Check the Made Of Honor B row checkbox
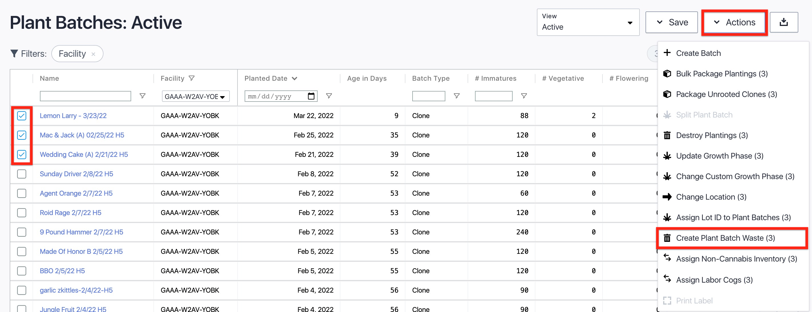This screenshot has width=812, height=312. coord(22,252)
